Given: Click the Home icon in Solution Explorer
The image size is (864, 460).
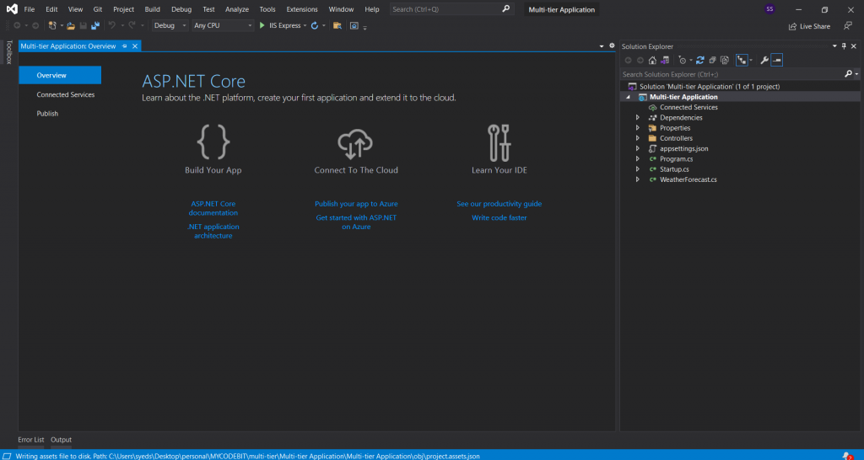Looking at the screenshot, I should click(652, 60).
